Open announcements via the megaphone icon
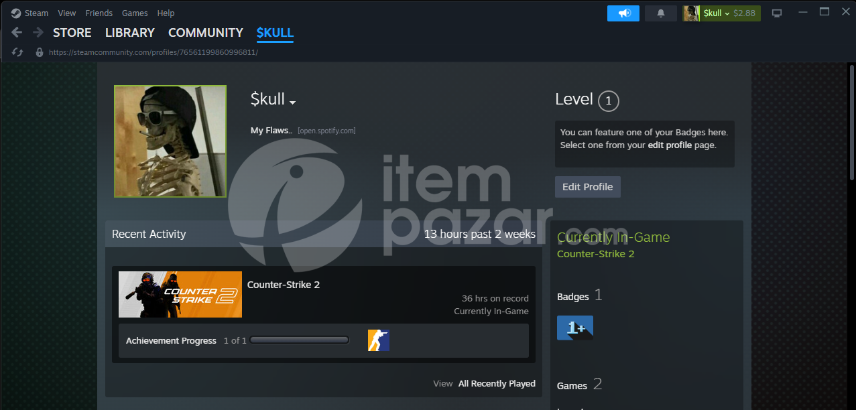This screenshot has width=856, height=410. pos(623,13)
